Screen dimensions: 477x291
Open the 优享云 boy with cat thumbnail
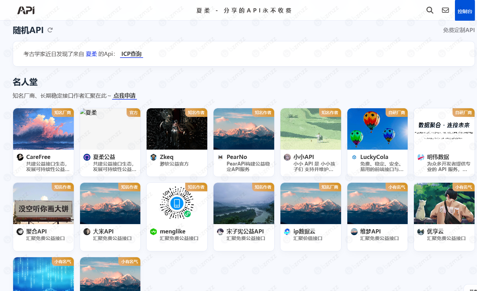(444, 203)
